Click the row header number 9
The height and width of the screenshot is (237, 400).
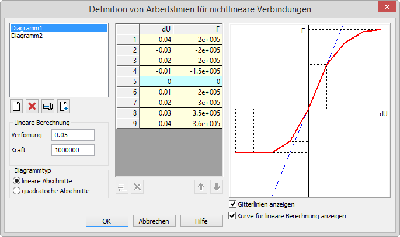[128, 124]
